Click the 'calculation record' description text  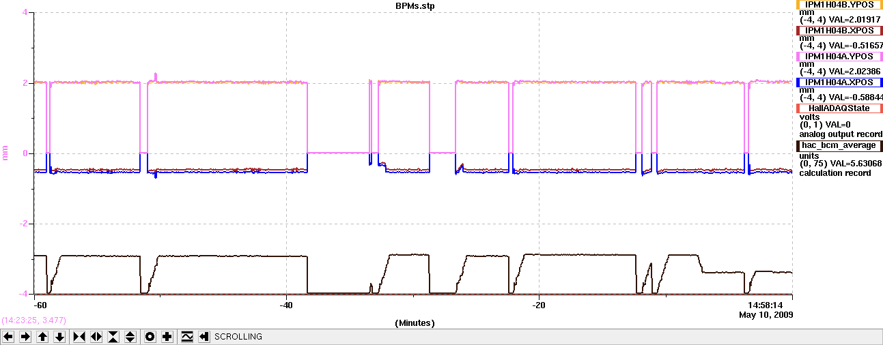click(x=835, y=173)
